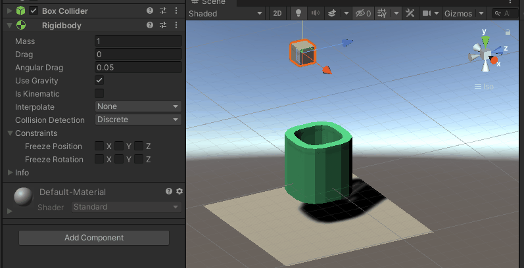The image size is (524, 268).
Task: Toggle scene lighting bulb icon
Action: (298, 13)
